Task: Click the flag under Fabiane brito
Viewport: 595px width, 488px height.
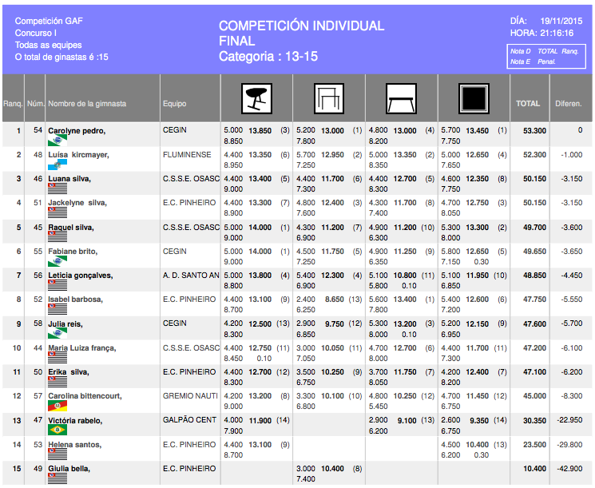Action: (58, 261)
